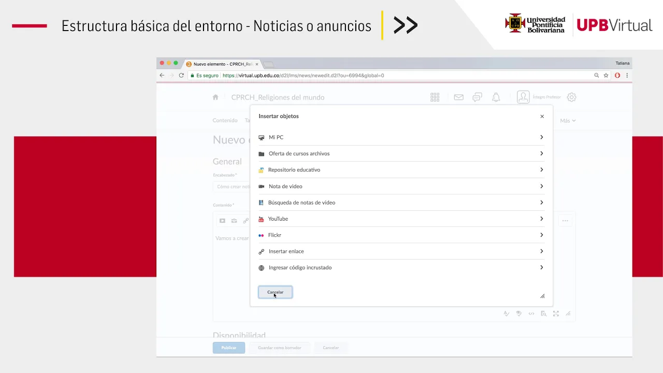Toggle the editor fullscreen icon
The height and width of the screenshot is (373, 663).
(556, 313)
